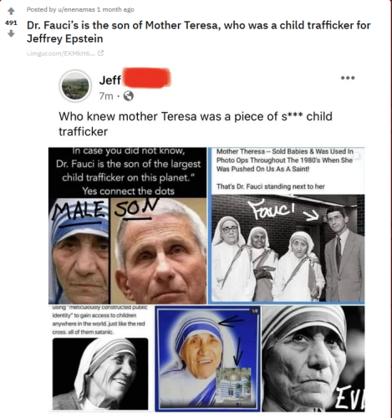Open the external link icon beside imgur URL
Image resolution: width=392 pixels, height=418 pixels.
[101, 53]
